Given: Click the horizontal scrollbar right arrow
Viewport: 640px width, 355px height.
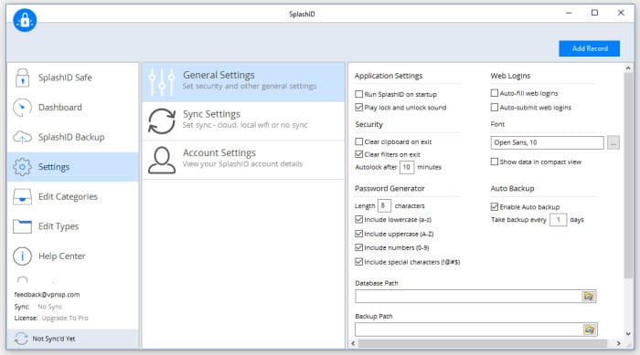Looking at the screenshot, I should (x=619, y=343).
